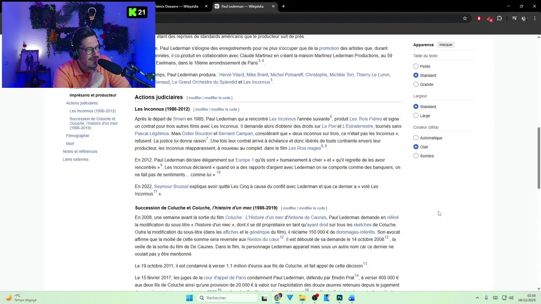This screenshot has height=304, width=541.
Task: Click modifier next to Actions judiciaires heading
Action: [x=195, y=98]
